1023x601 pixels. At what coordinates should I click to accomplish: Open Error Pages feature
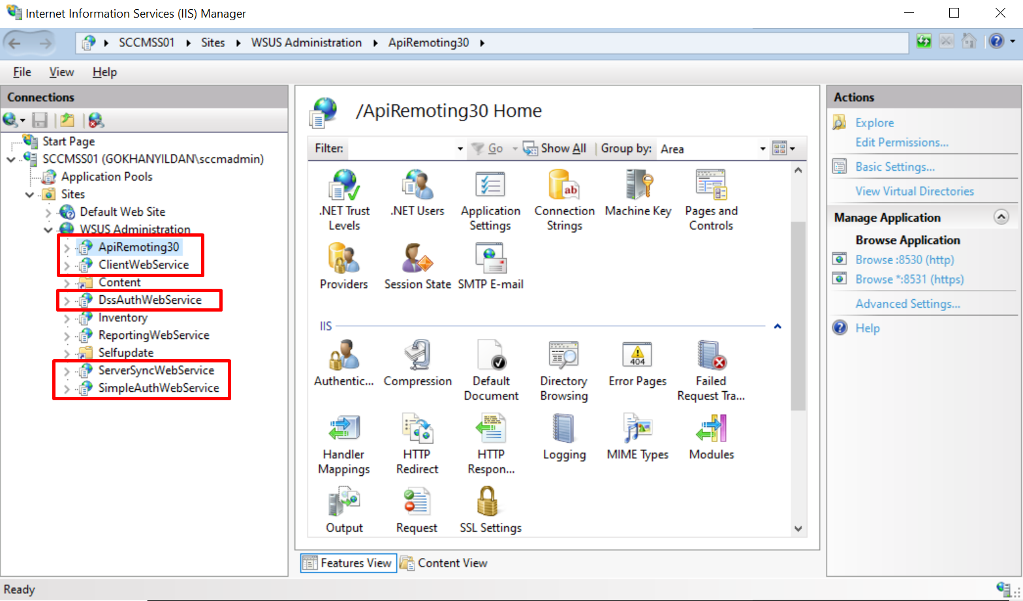[x=638, y=363]
